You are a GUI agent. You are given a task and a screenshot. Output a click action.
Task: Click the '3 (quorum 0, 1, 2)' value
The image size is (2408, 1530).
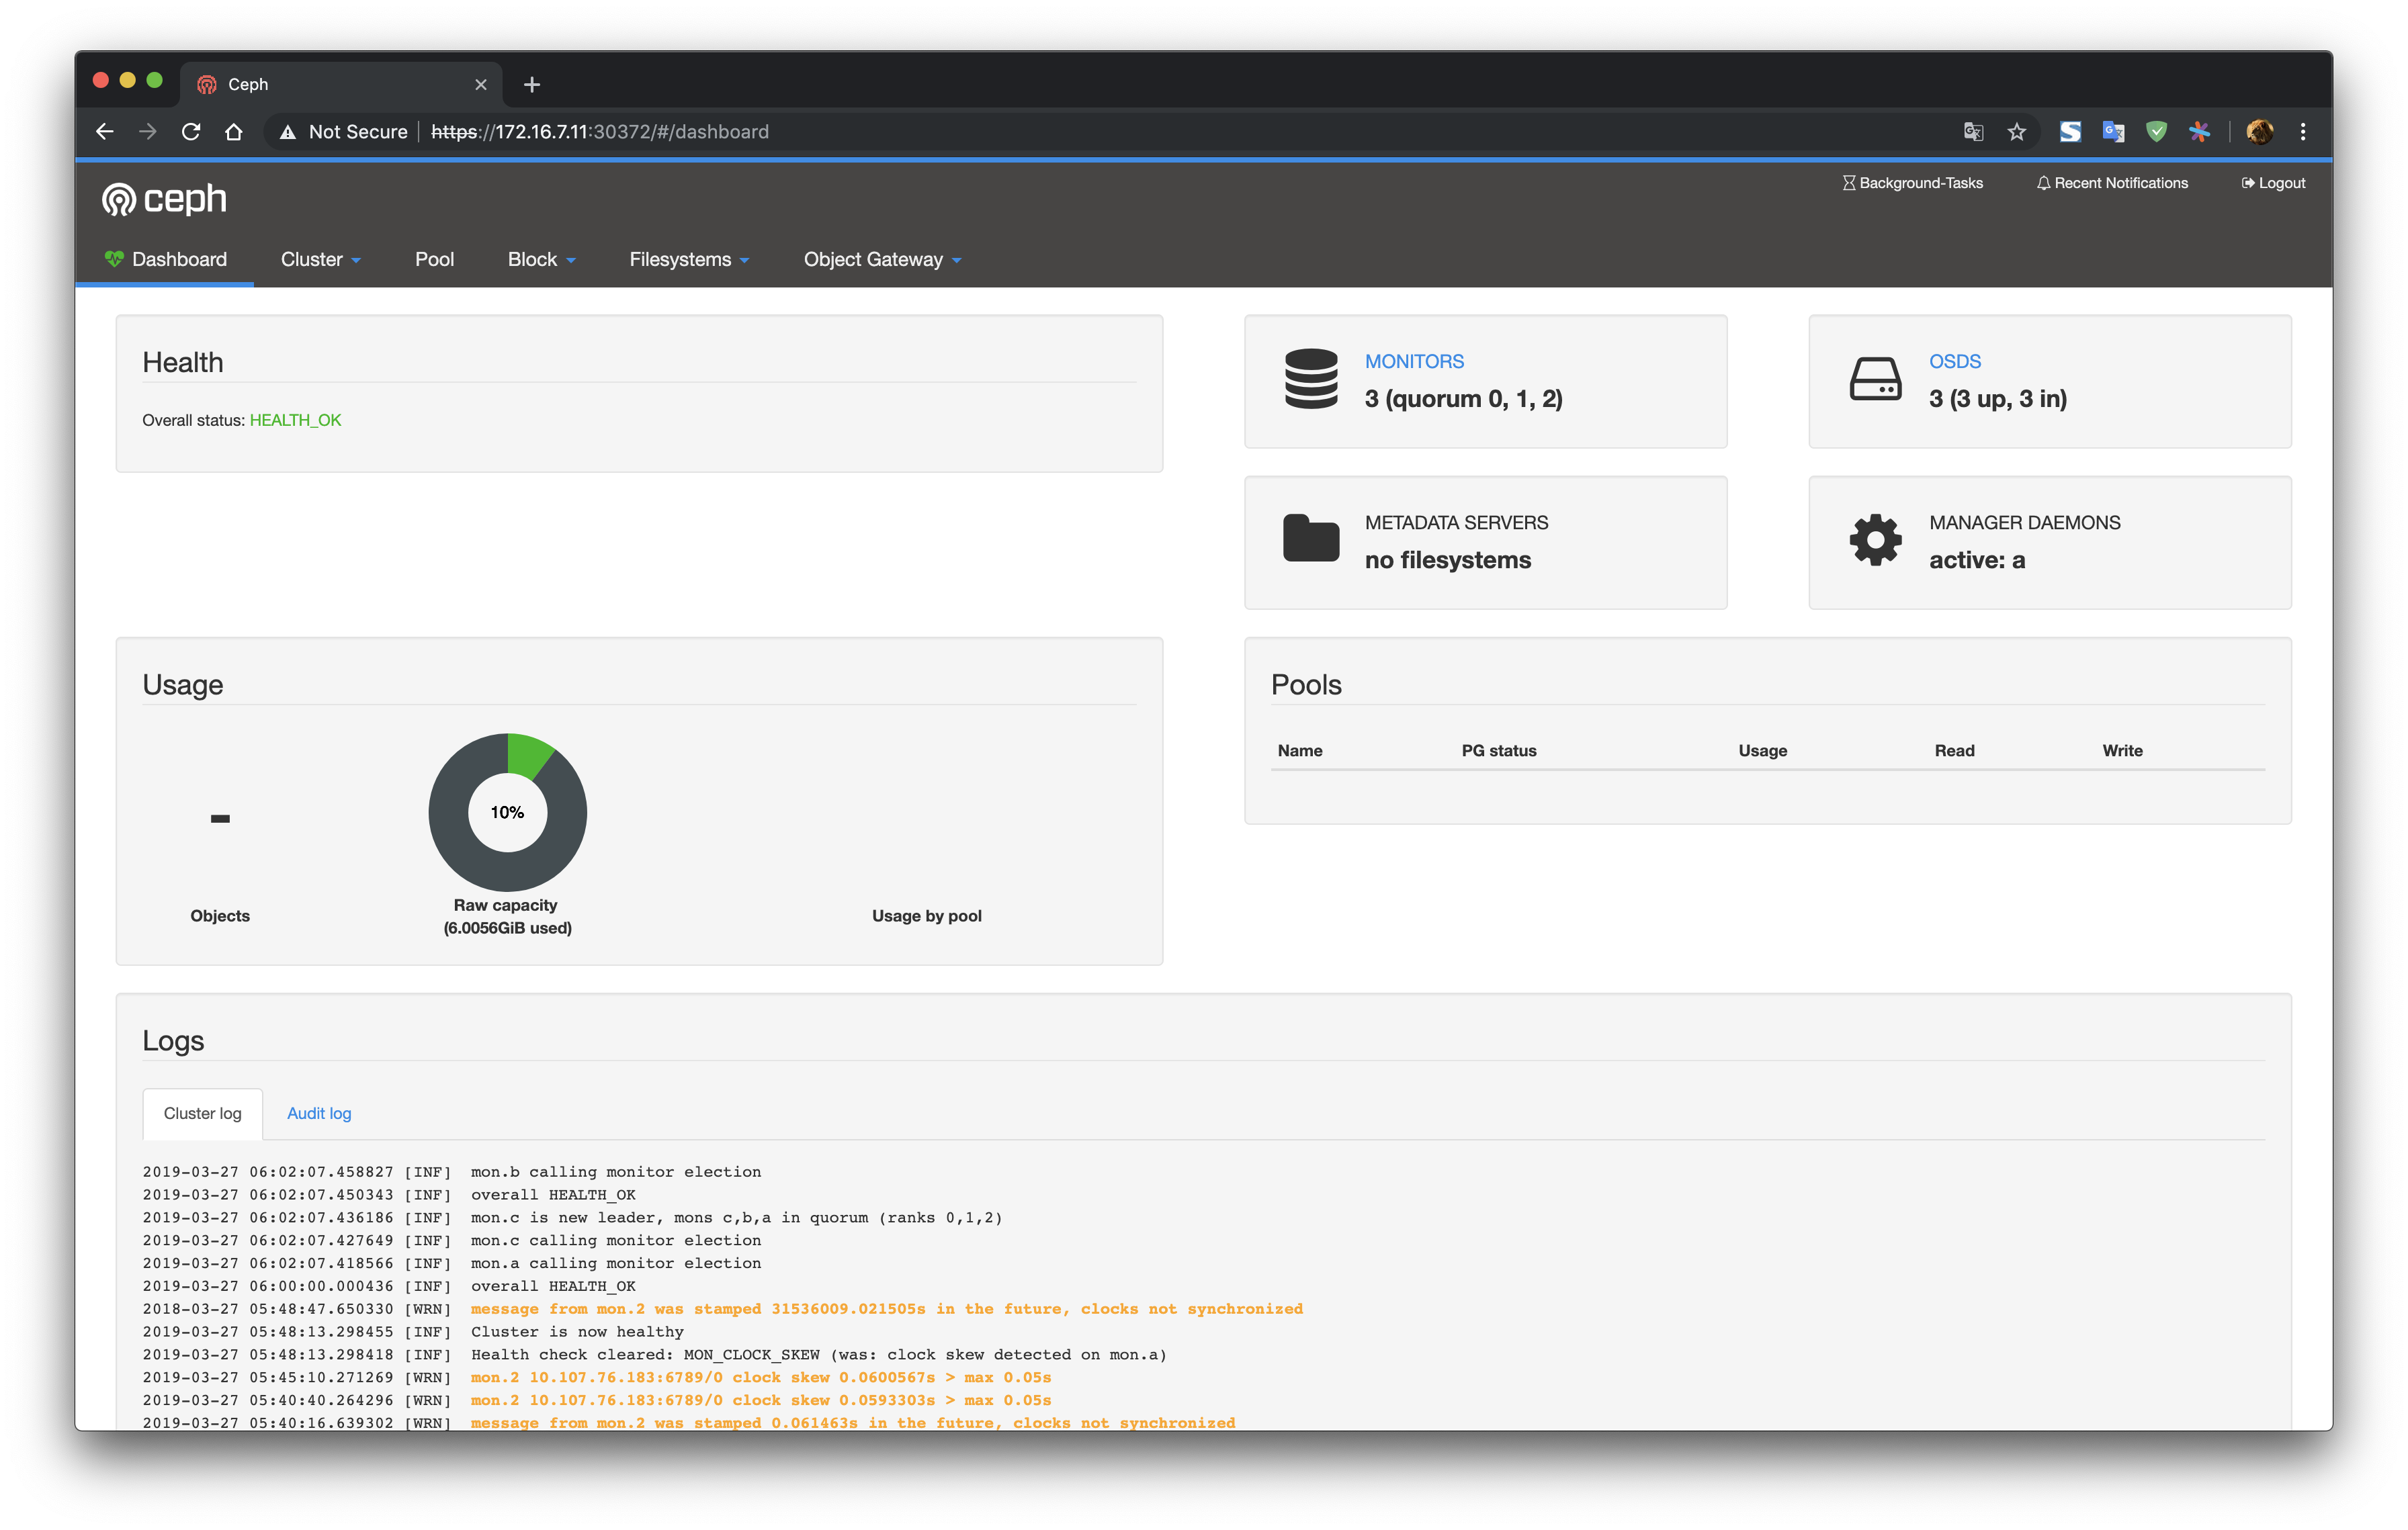click(1464, 399)
